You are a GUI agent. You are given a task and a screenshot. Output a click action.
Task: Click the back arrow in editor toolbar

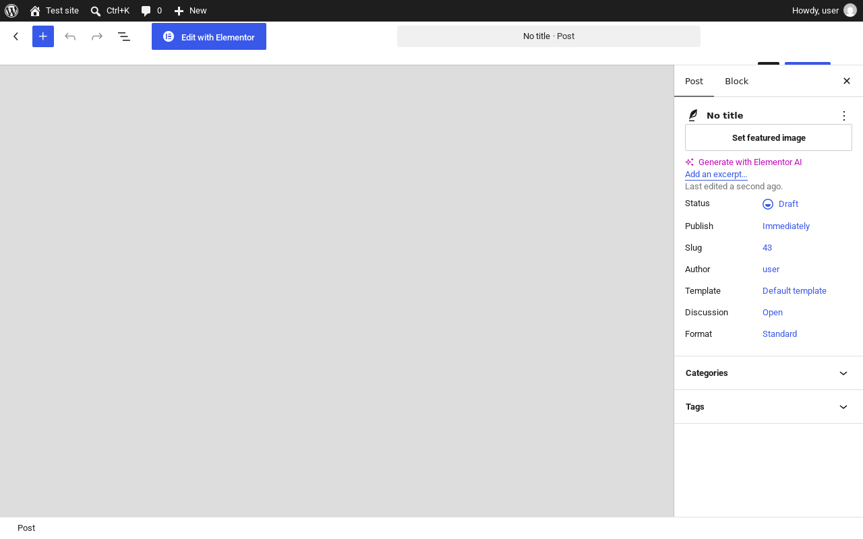pos(16,36)
